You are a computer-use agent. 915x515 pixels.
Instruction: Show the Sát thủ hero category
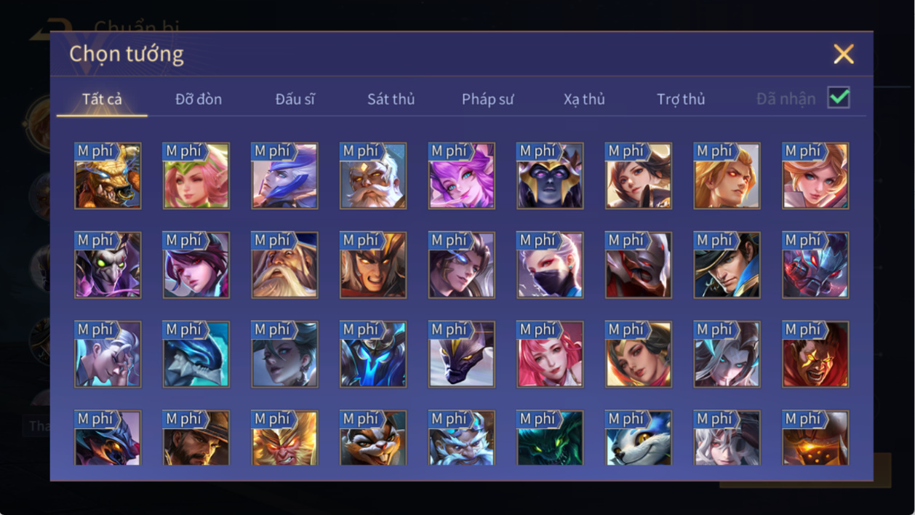tap(391, 100)
